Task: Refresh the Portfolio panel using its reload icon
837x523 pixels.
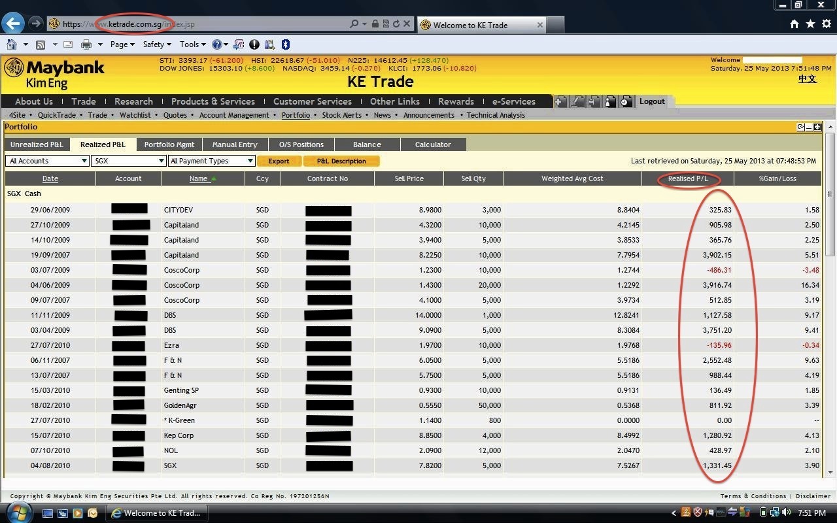Action: [x=800, y=127]
